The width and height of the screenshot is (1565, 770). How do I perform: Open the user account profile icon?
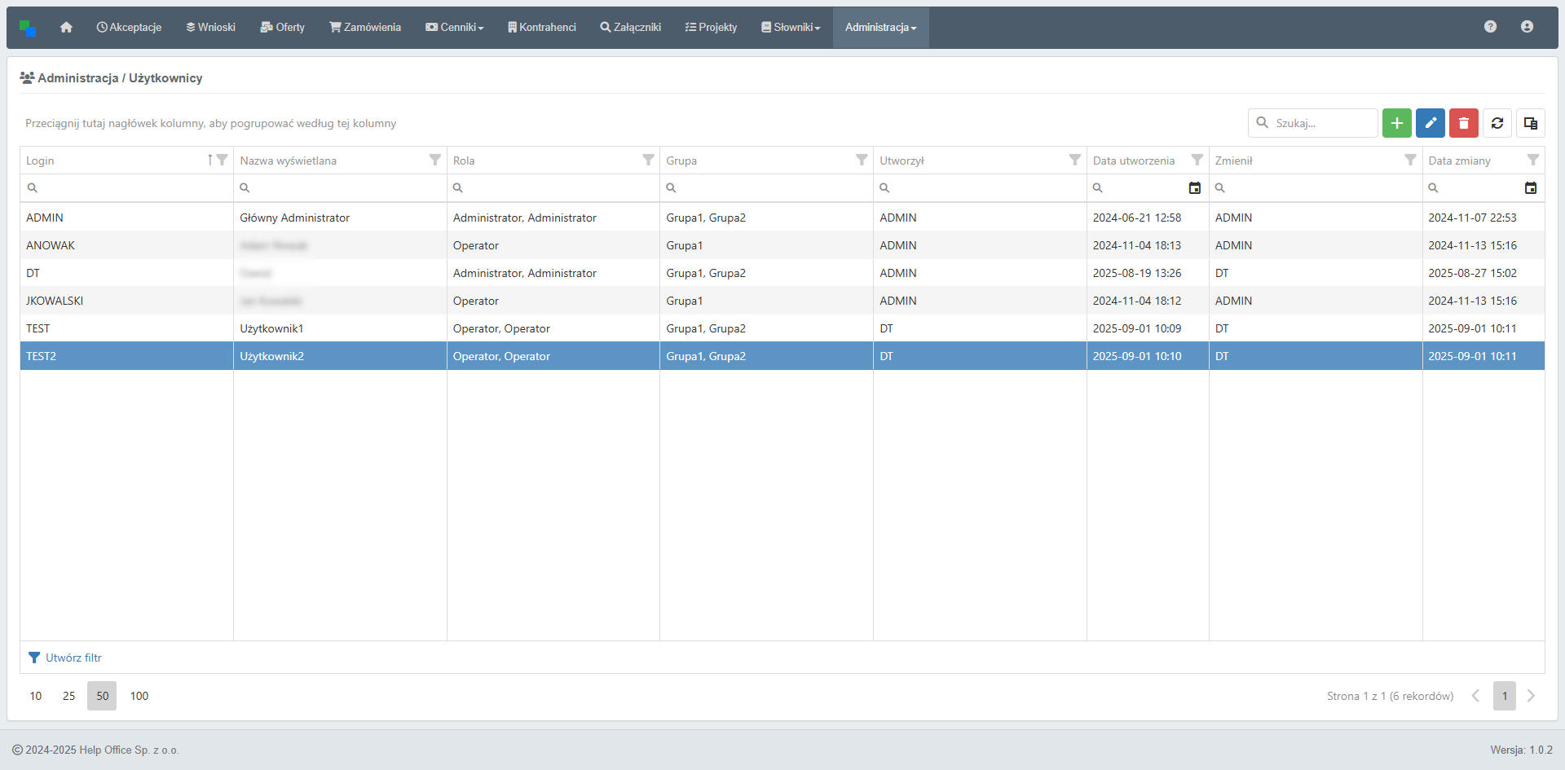[1527, 27]
